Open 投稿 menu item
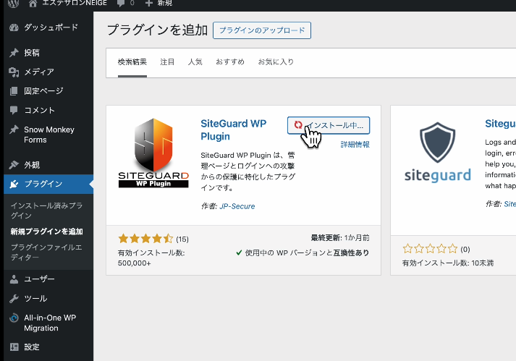 [32, 53]
